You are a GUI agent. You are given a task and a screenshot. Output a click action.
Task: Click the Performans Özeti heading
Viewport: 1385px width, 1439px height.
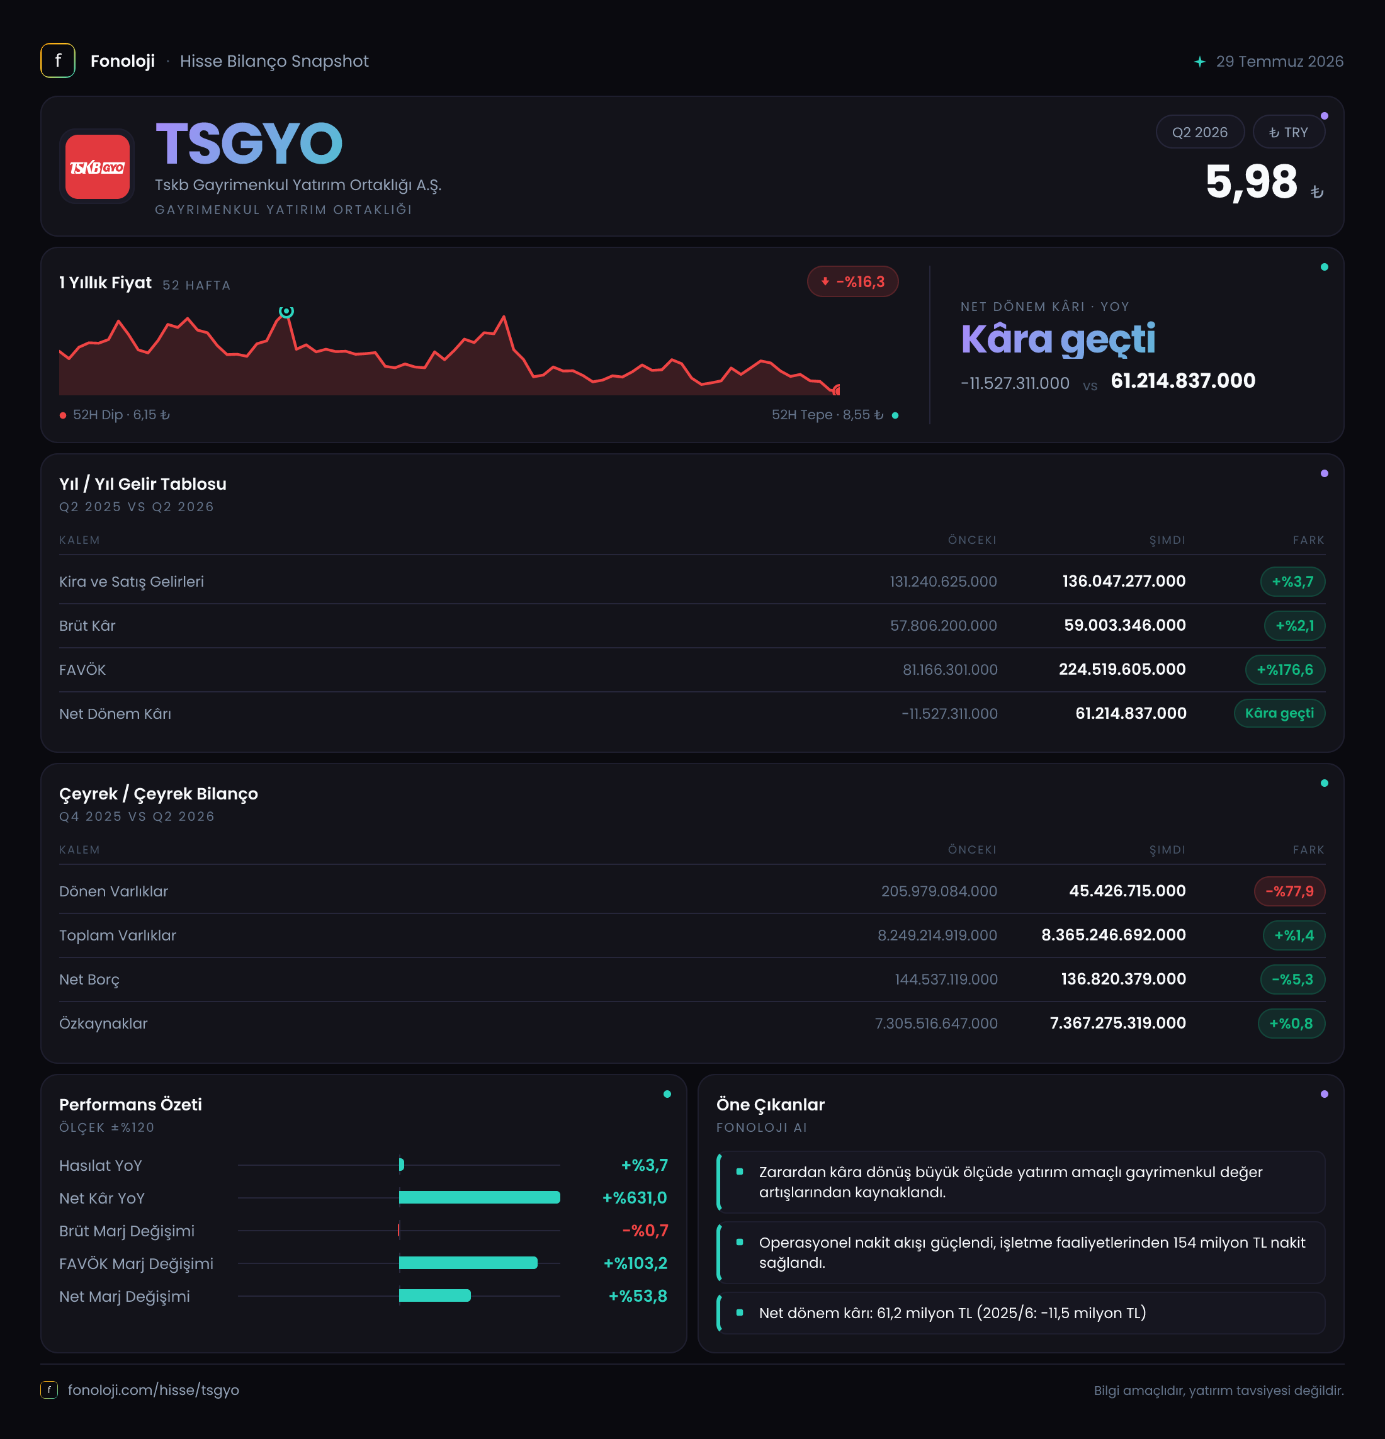(131, 1104)
